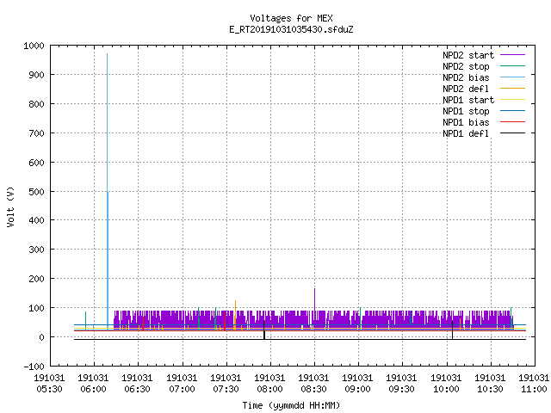Click the 'NPD1 stop' legend label
Image resolution: width=551 pixels, height=413 pixels.
click(x=466, y=111)
